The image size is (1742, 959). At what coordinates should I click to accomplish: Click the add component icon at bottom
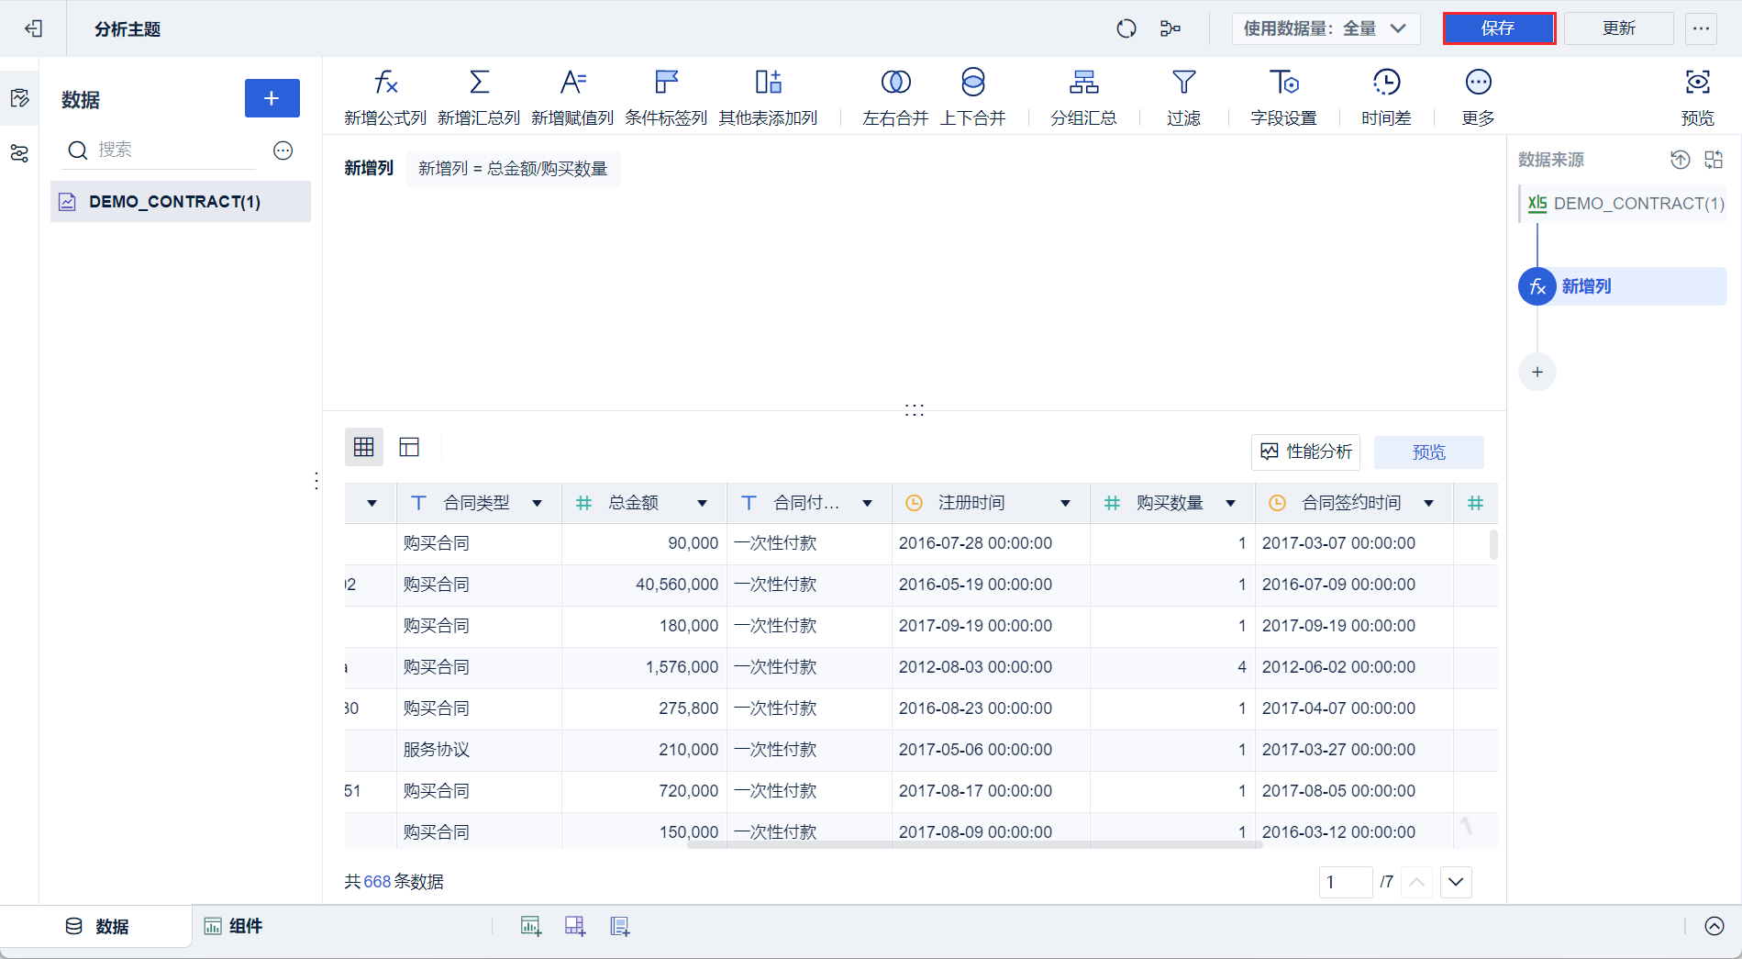(531, 927)
